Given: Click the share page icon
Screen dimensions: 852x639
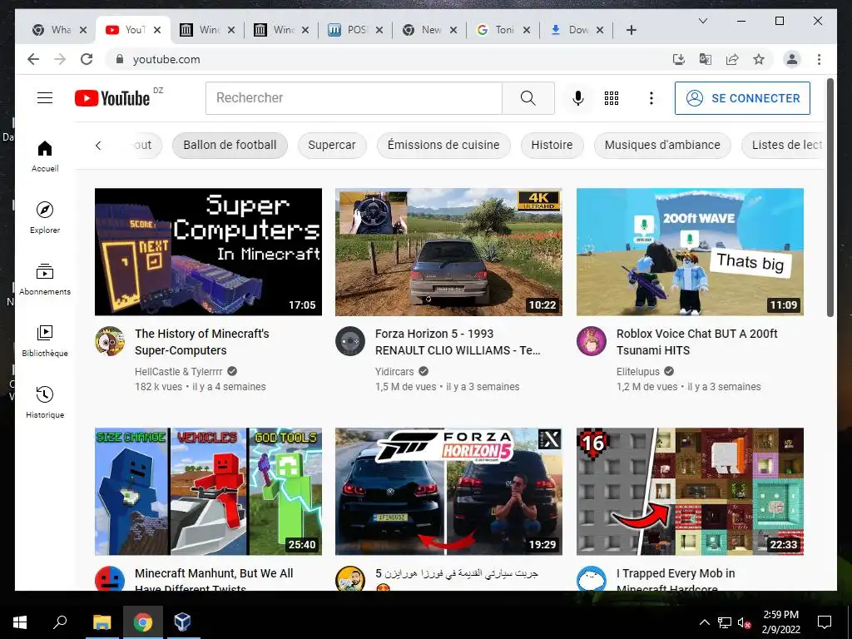Looking at the screenshot, I should [732, 59].
